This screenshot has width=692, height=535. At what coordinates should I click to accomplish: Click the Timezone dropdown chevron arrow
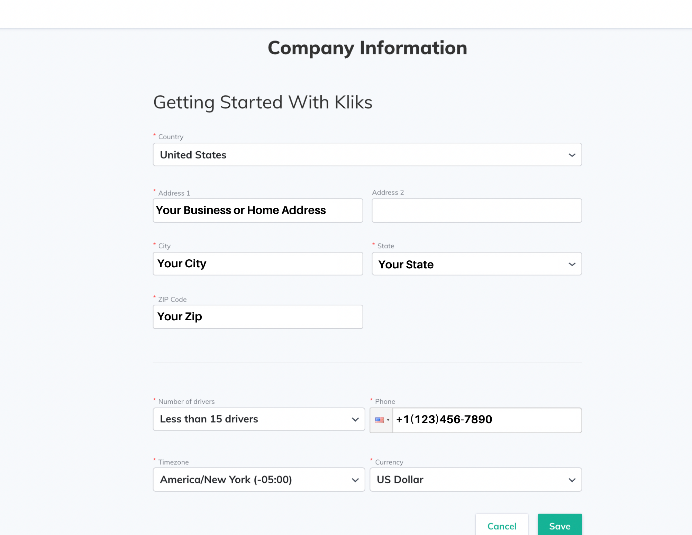[x=355, y=480]
